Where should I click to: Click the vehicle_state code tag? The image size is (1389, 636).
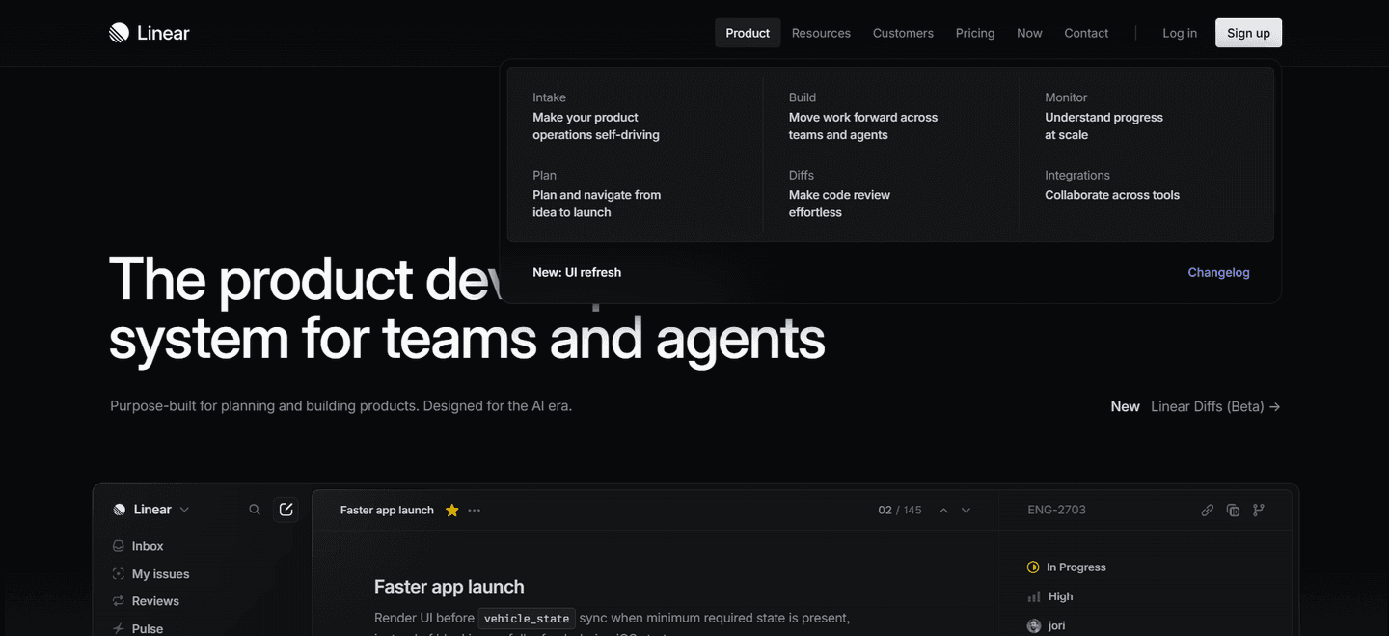(x=528, y=618)
